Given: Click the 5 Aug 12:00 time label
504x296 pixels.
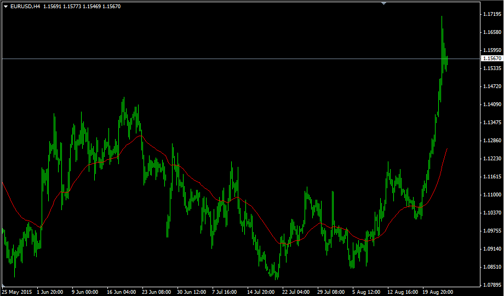Looking at the screenshot, I should tap(366, 292).
